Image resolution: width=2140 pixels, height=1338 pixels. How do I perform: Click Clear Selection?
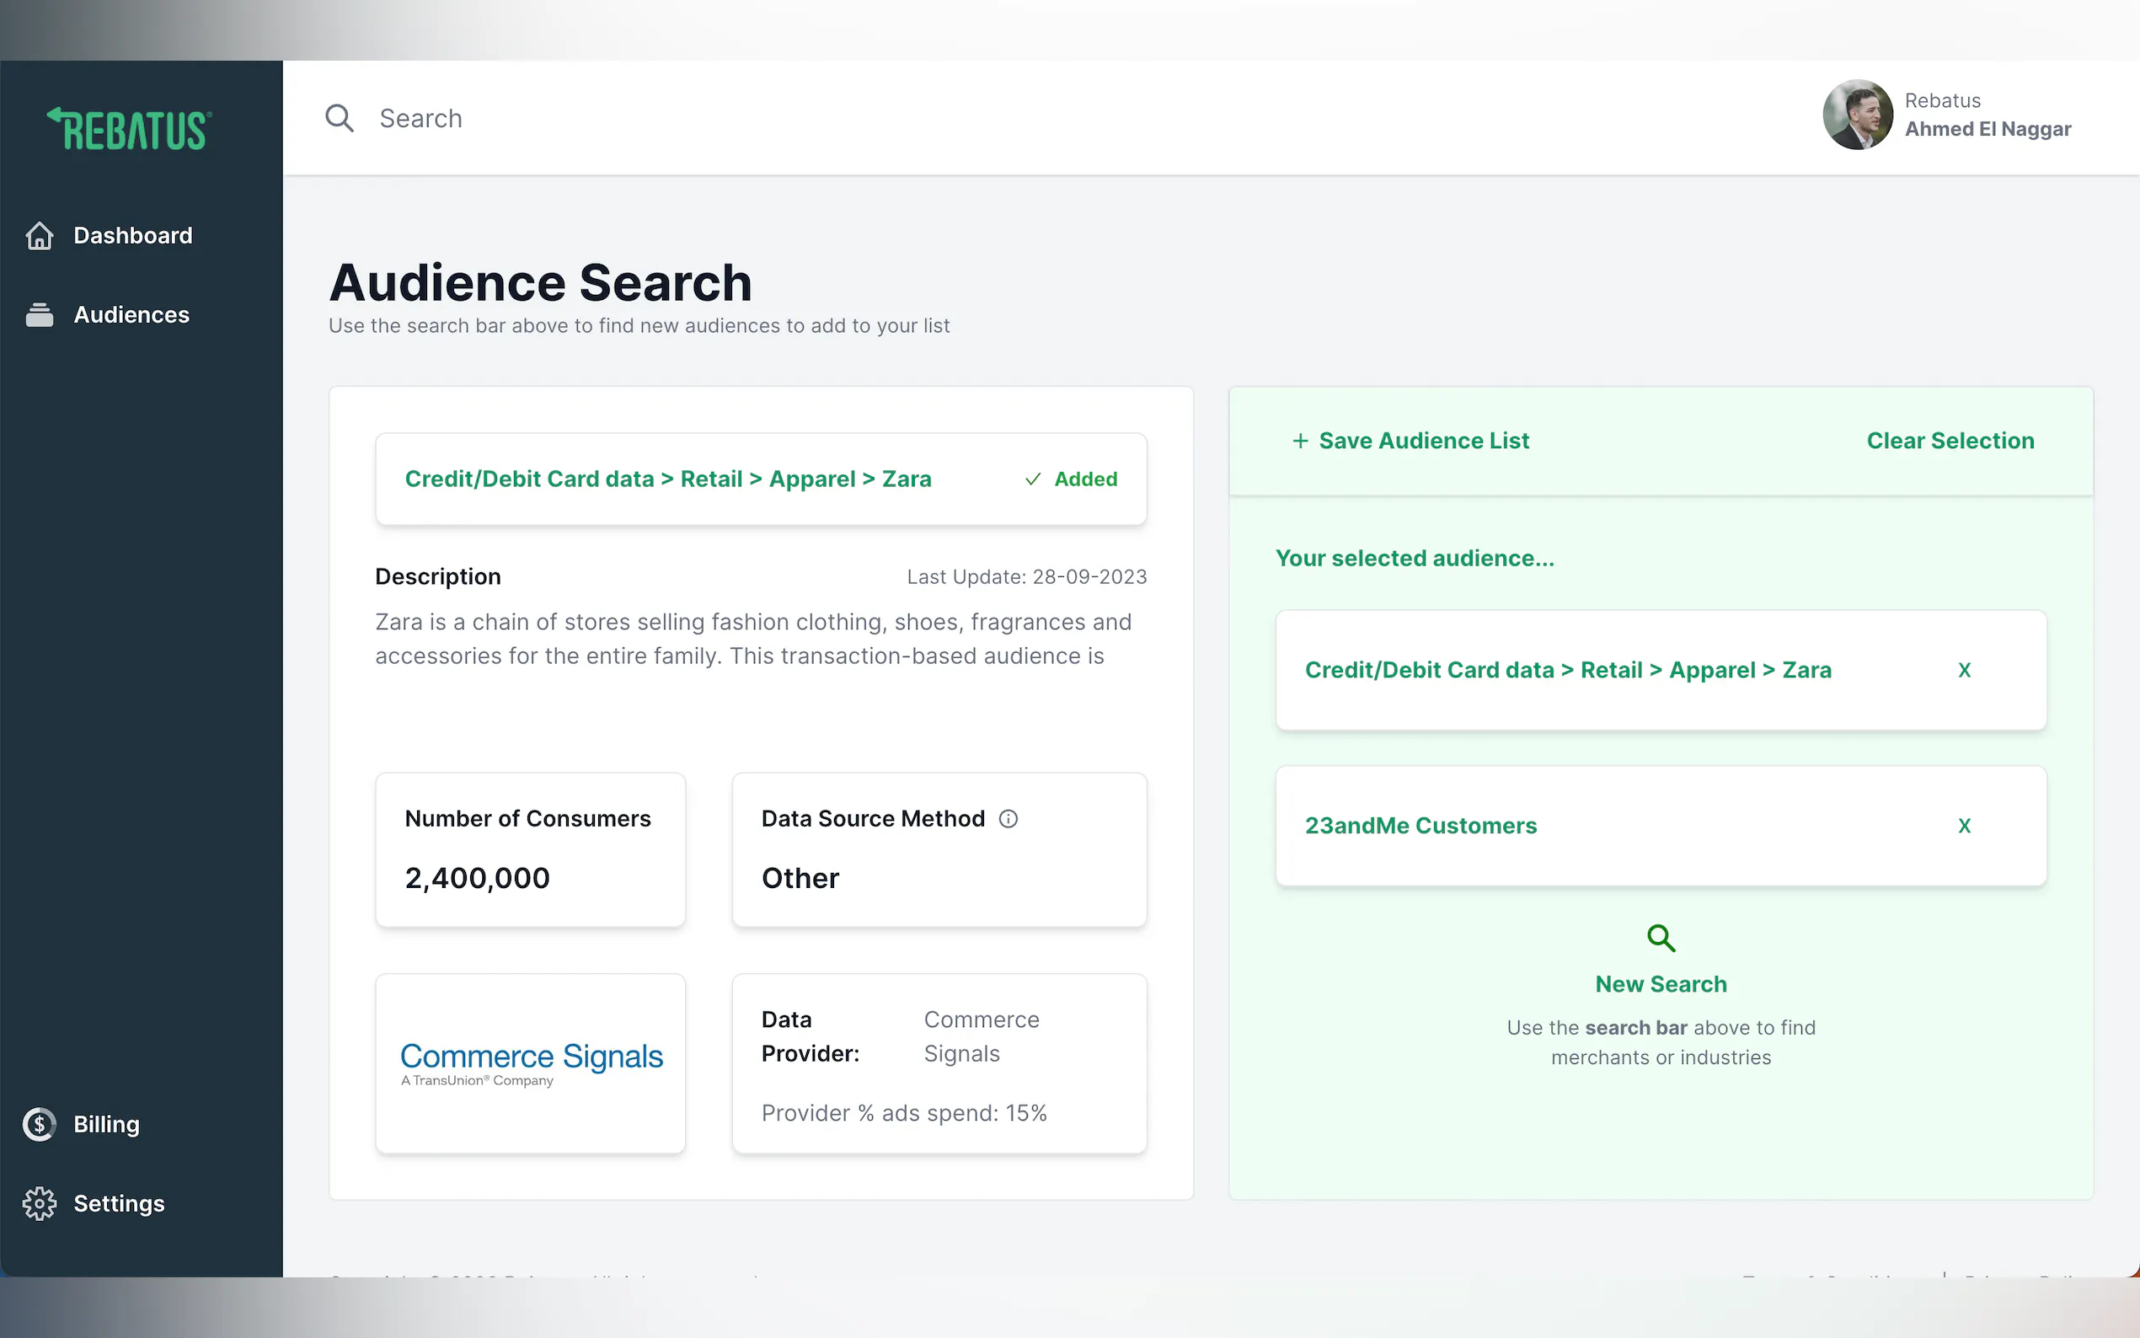[1950, 441]
